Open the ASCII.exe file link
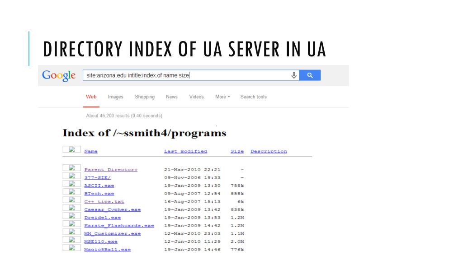463x260 pixels. 99,186
